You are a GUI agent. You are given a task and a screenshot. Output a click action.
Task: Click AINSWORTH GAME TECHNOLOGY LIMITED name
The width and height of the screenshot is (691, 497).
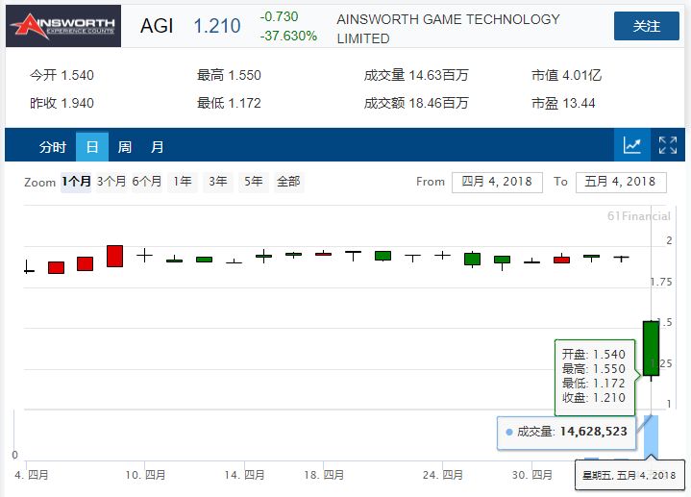(x=448, y=29)
